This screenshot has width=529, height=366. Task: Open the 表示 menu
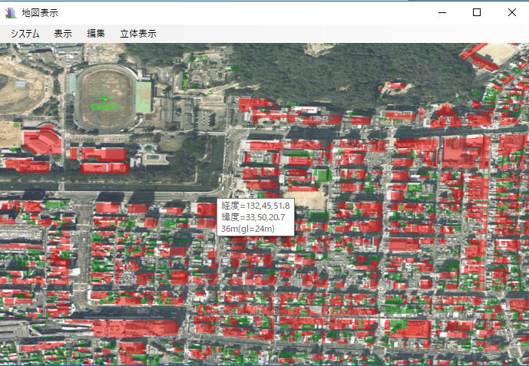coord(63,34)
